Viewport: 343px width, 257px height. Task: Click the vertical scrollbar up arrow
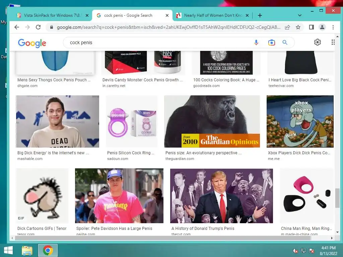pos(337,36)
